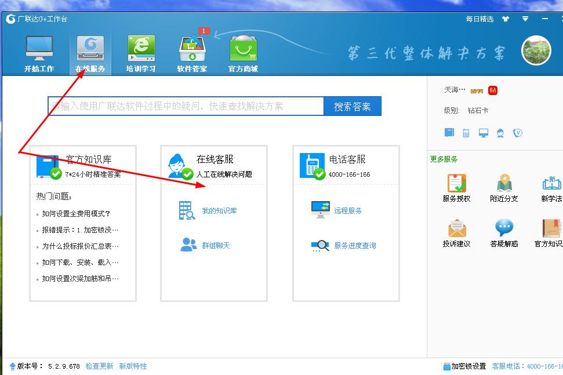The width and height of the screenshot is (563, 375).
Task: Open hot question 报错提示：1.加密锁没…
Action: 80,230
